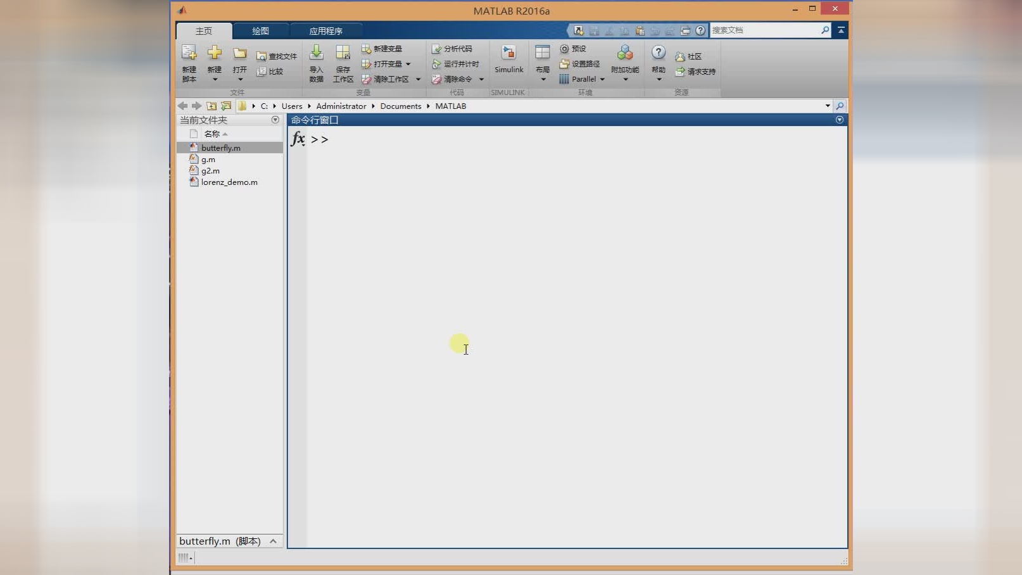Expand the New (新建) dropdown arrow

point(215,80)
